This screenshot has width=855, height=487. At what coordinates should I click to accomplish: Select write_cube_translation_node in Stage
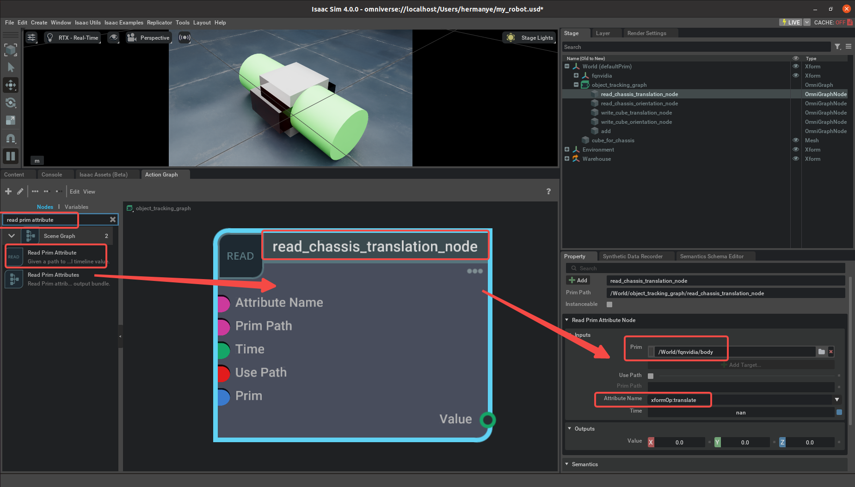636,113
